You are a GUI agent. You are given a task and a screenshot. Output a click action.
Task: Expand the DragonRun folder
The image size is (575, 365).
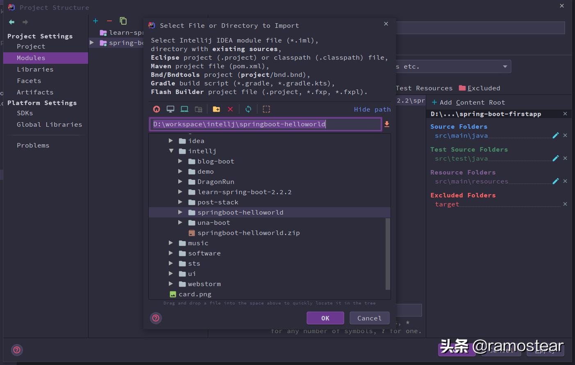[180, 181]
